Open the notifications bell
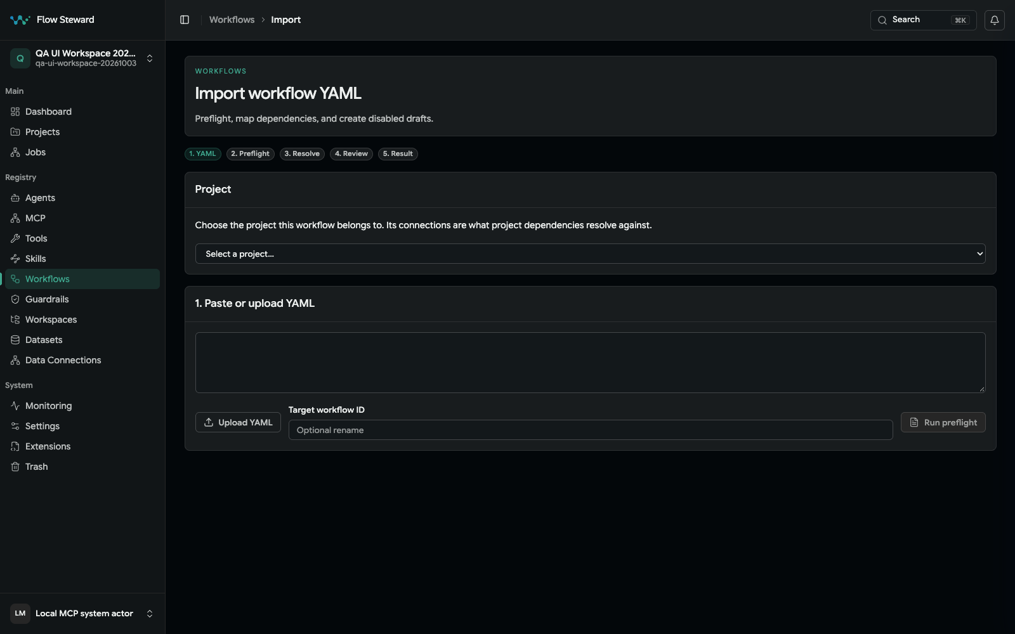This screenshot has height=634, width=1015. click(995, 20)
